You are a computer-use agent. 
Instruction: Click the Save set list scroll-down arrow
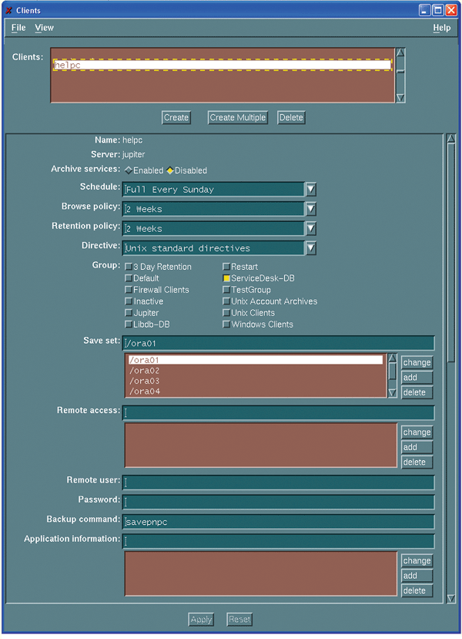[392, 392]
